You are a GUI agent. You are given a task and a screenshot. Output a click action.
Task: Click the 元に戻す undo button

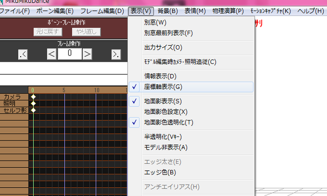click(48, 32)
